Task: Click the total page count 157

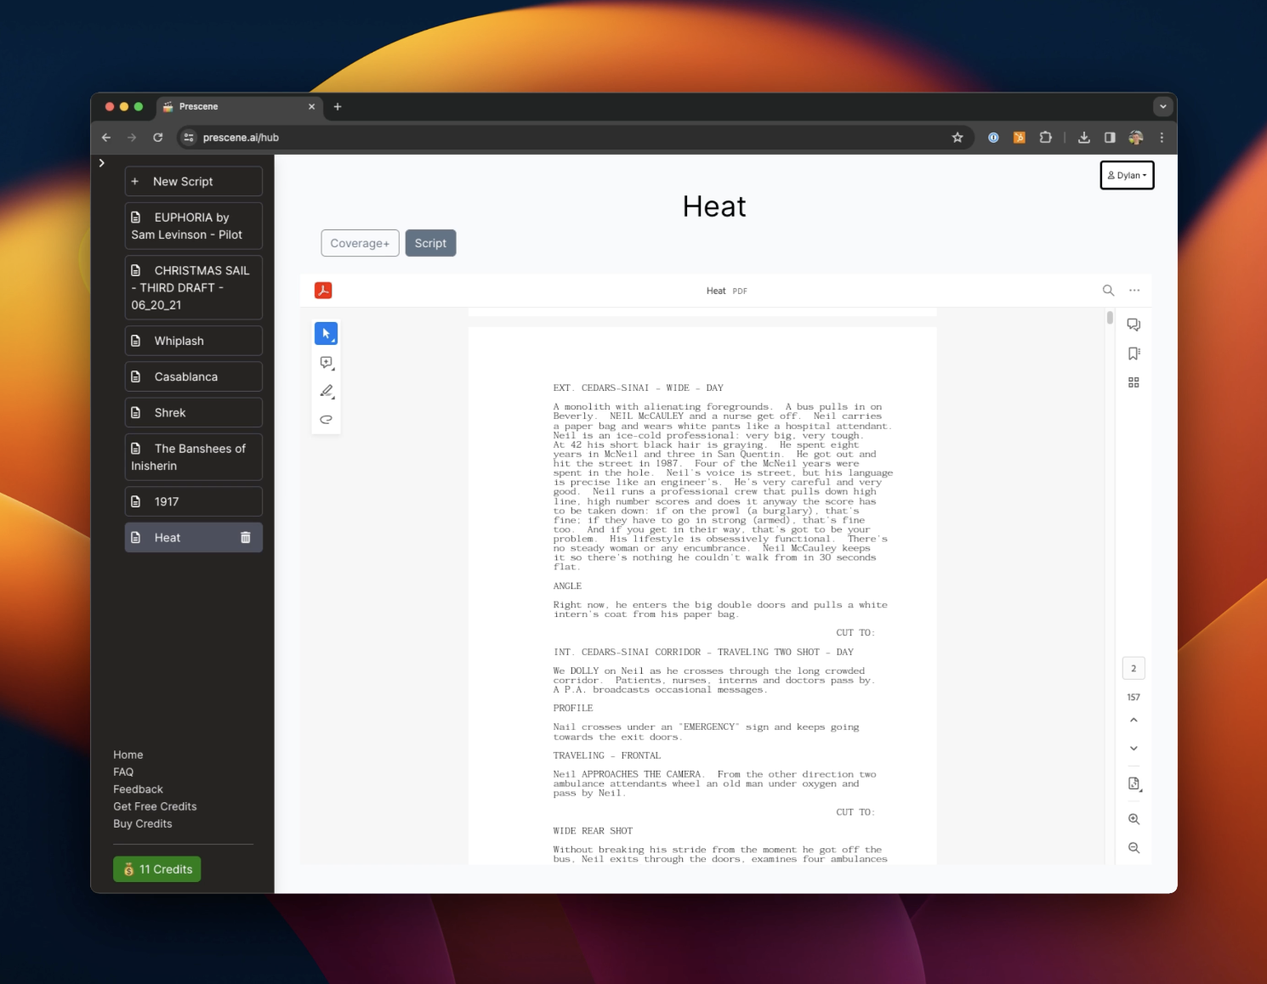Action: pyautogui.click(x=1133, y=698)
